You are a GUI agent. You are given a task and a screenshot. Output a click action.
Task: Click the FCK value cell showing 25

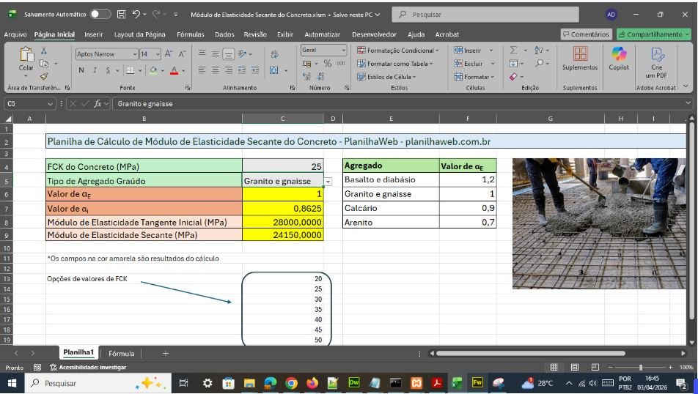pyautogui.click(x=282, y=166)
